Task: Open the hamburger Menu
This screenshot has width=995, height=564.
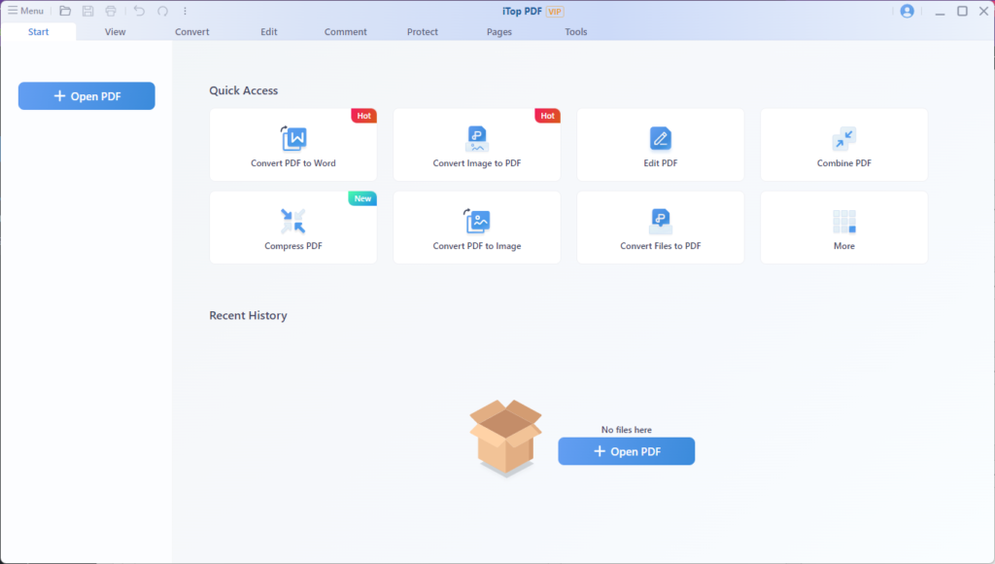Action: point(25,11)
